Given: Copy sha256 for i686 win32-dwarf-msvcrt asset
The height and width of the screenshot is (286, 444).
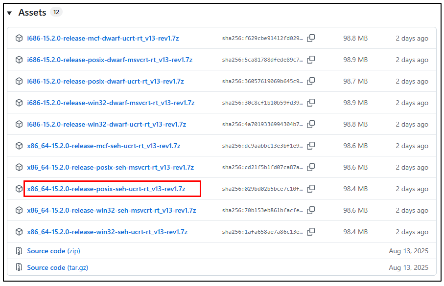Looking at the screenshot, I should pos(311,103).
